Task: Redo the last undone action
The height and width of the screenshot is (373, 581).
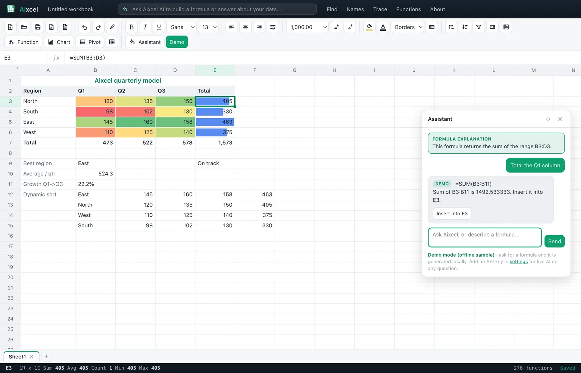Action: tap(98, 27)
